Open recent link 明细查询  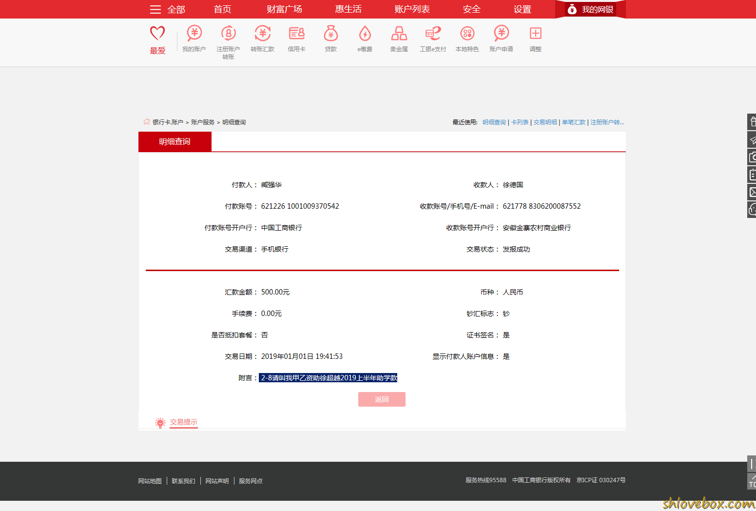(x=494, y=122)
